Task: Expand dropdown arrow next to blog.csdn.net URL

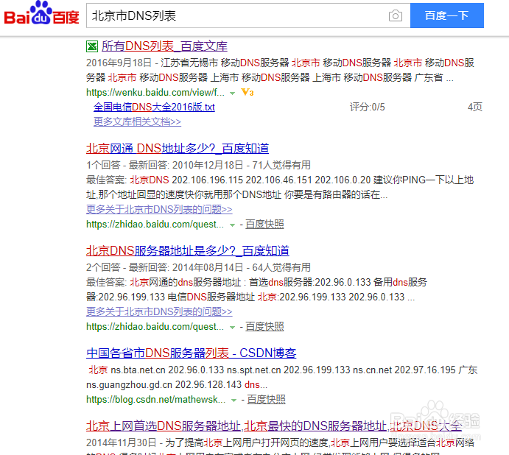Action: 234,401
